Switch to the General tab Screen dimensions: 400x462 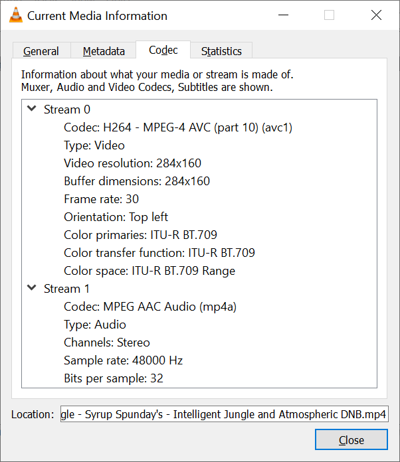pyautogui.click(x=41, y=51)
